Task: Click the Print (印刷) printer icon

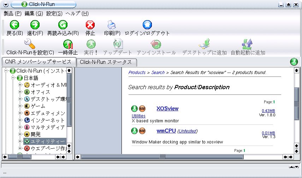Action: click(x=112, y=25)
